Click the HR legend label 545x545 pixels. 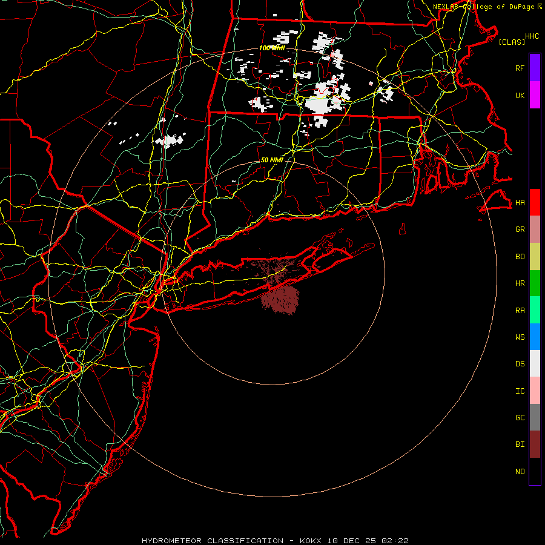(520, 283)
